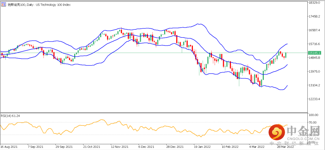Select the 70.00 RSI overbought level label

(312, 123)
